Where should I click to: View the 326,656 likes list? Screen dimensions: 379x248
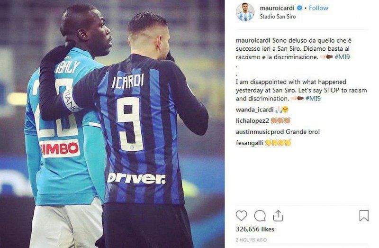click(255, 229)
